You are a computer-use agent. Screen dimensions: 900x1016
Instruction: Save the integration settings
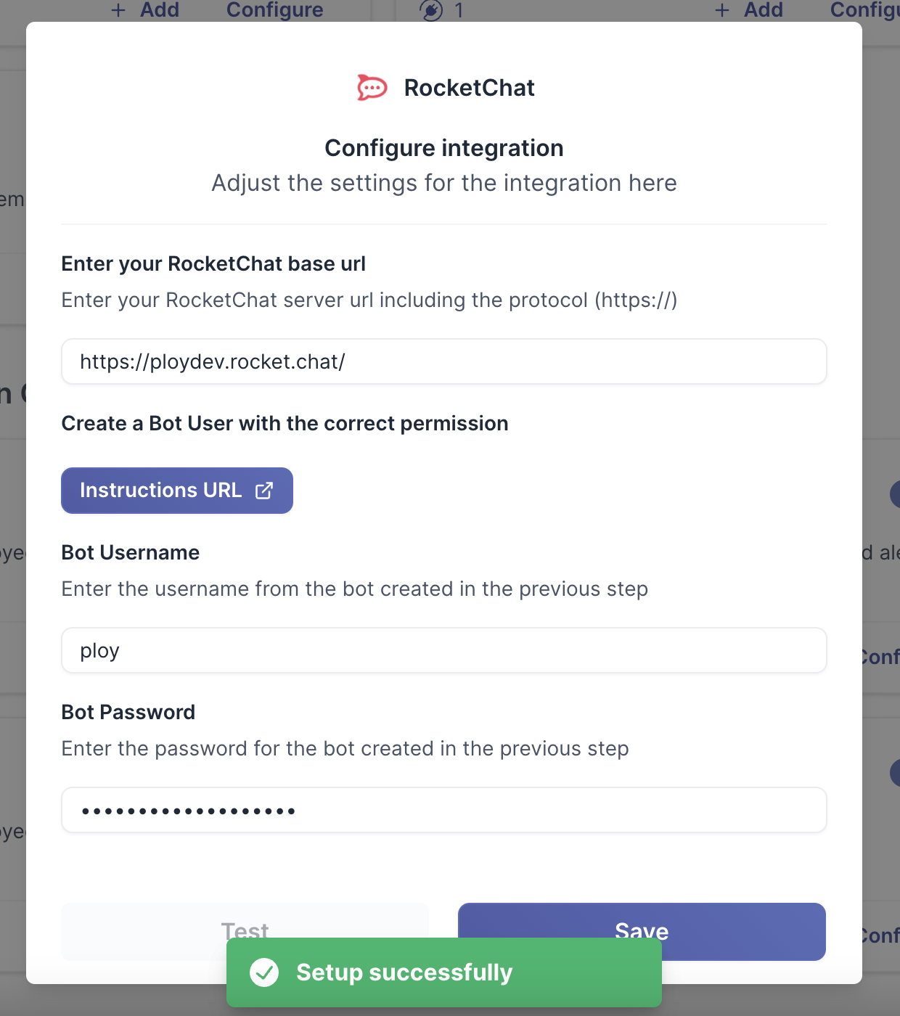[x=642, y=922]
